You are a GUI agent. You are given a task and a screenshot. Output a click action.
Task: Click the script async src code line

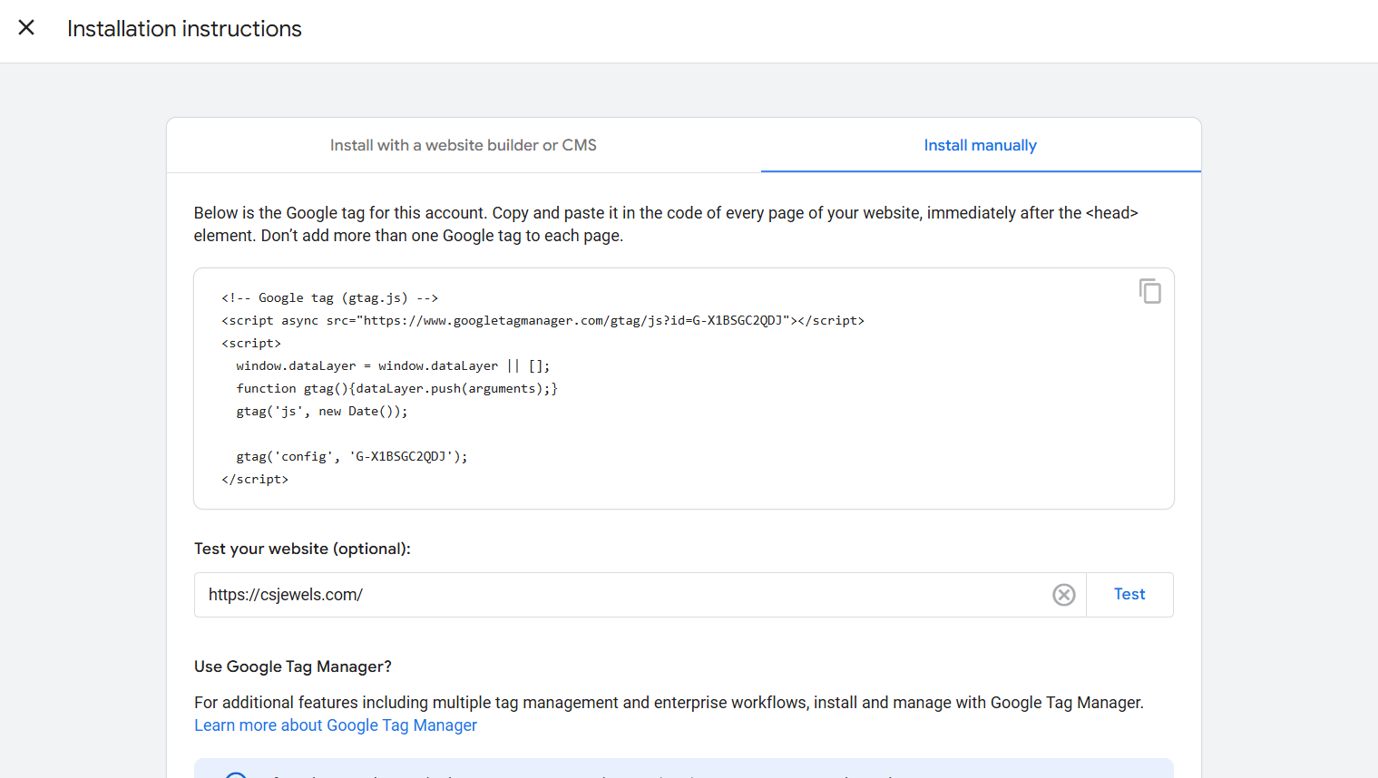(542, 320)
